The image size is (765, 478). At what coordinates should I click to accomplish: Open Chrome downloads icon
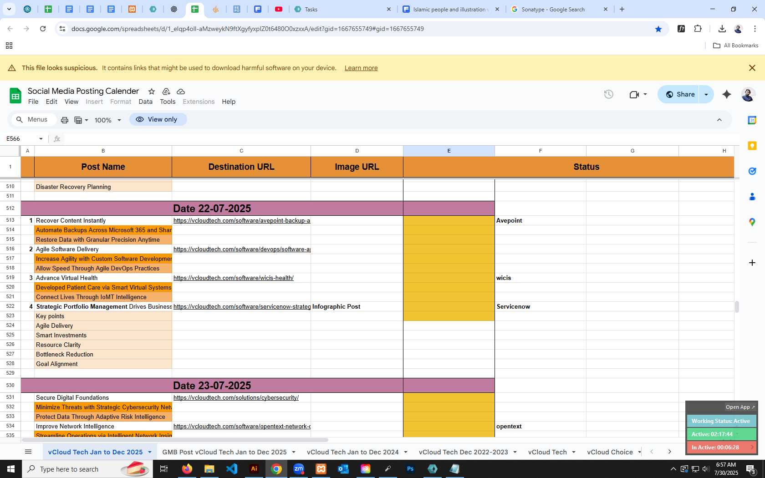[x=722, y=29]
